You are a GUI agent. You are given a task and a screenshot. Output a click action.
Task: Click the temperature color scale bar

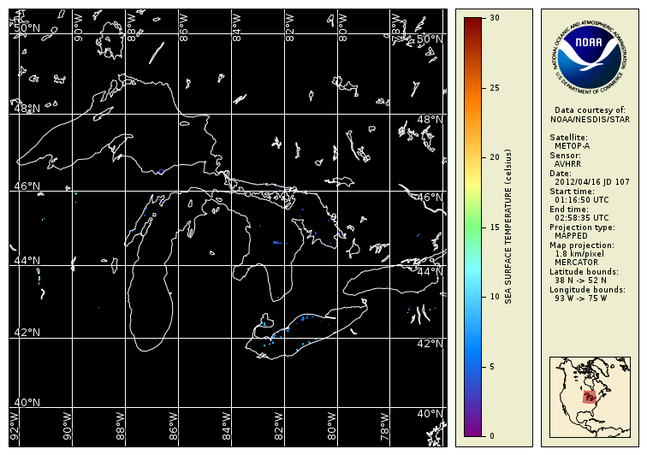pos(473,227)
